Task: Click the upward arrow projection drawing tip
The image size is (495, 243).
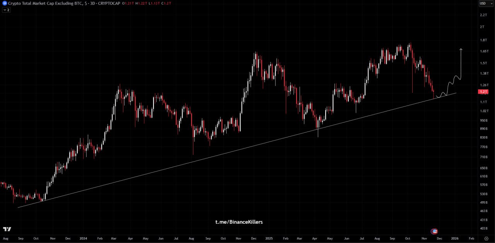Action: pyautogui.click(x=461, y=50)
